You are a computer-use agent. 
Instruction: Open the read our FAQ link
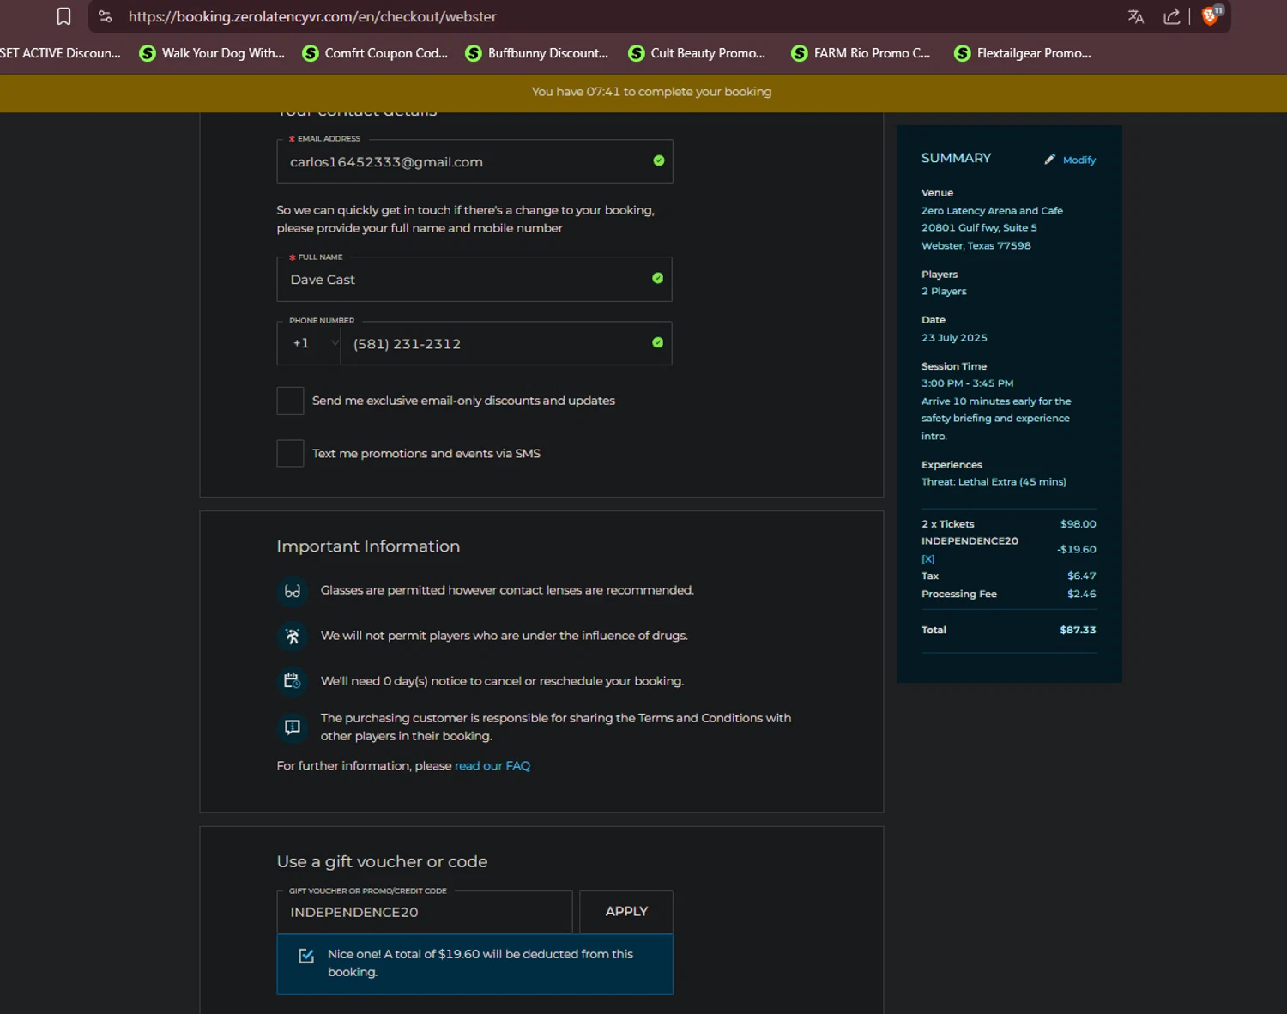click(x=492, y=765)
